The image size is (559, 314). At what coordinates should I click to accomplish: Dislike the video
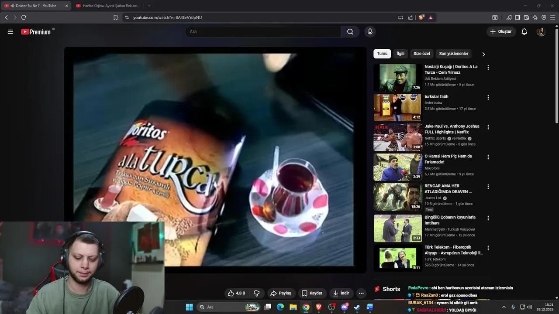[257, 294]
